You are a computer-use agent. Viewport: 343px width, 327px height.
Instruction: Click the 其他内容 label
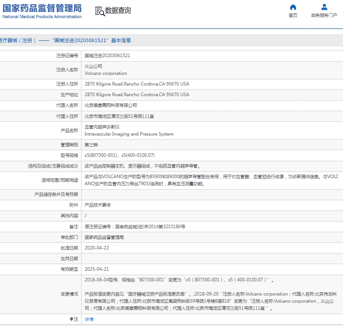[x=69, y=216]
